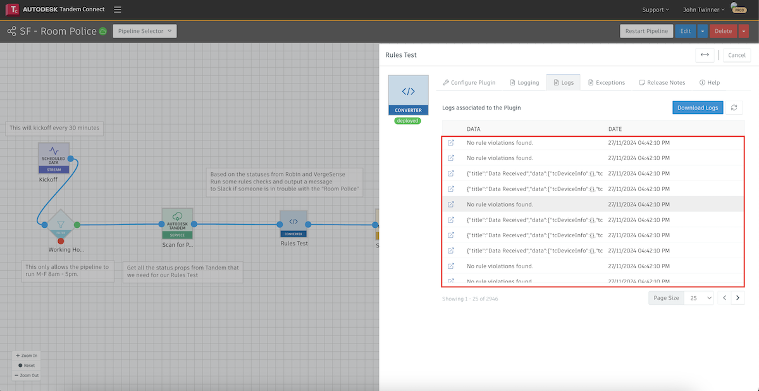Switch to the Configure Plugin tab
The height and width of the screenshot is (391, 759).
click(x=469, y=82)
